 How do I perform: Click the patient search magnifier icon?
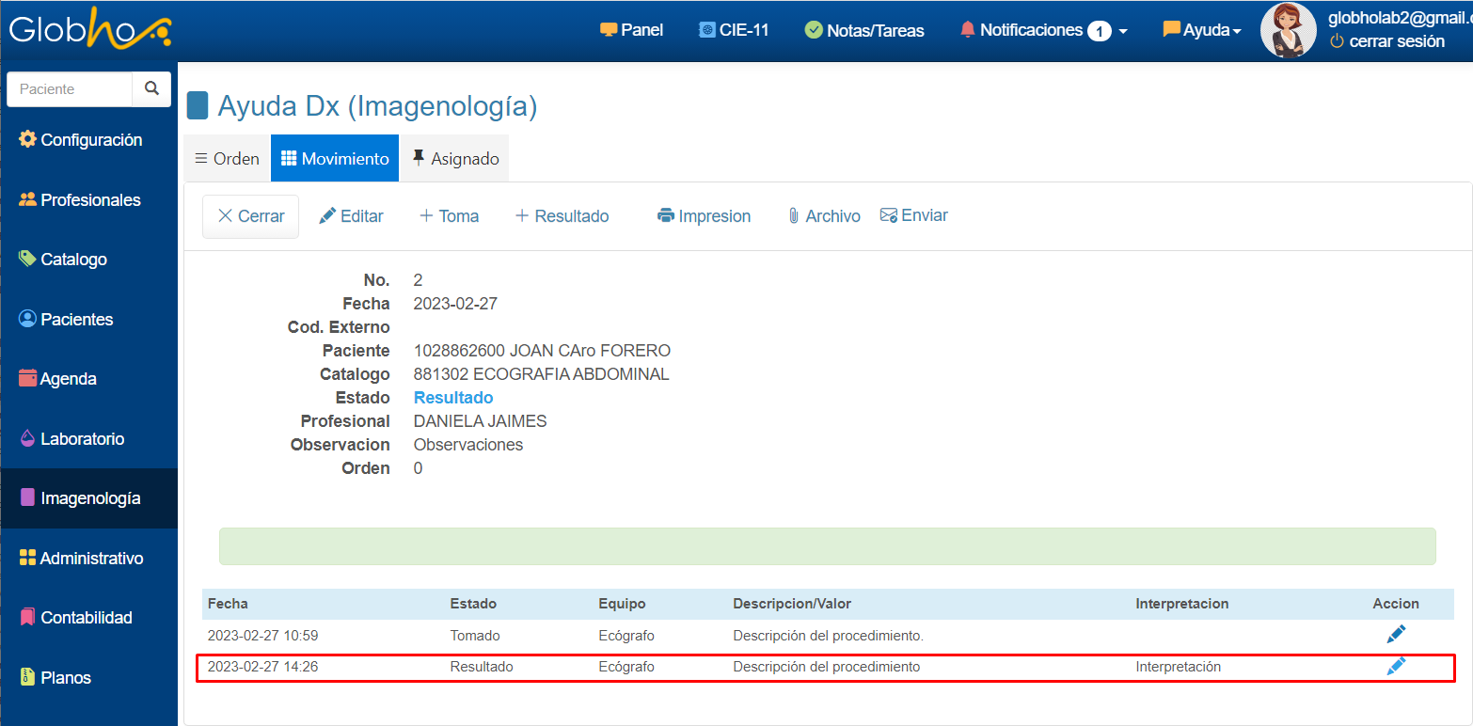point(151,88)
